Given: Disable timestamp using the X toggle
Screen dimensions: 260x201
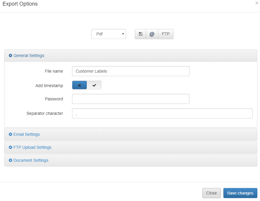Looking at the screenshot, I should point(79,85).
